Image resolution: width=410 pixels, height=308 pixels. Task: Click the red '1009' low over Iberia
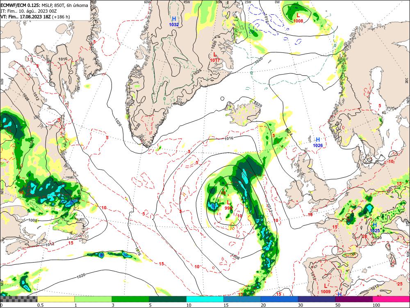326,292
